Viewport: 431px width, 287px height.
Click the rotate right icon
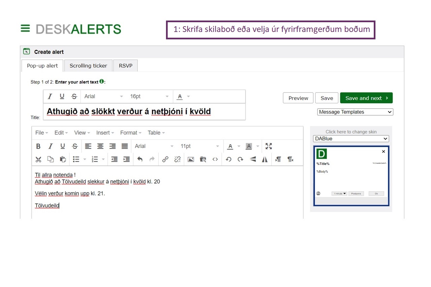pos(240,159)
